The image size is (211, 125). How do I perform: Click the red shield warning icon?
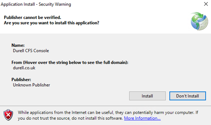(8, 115)
